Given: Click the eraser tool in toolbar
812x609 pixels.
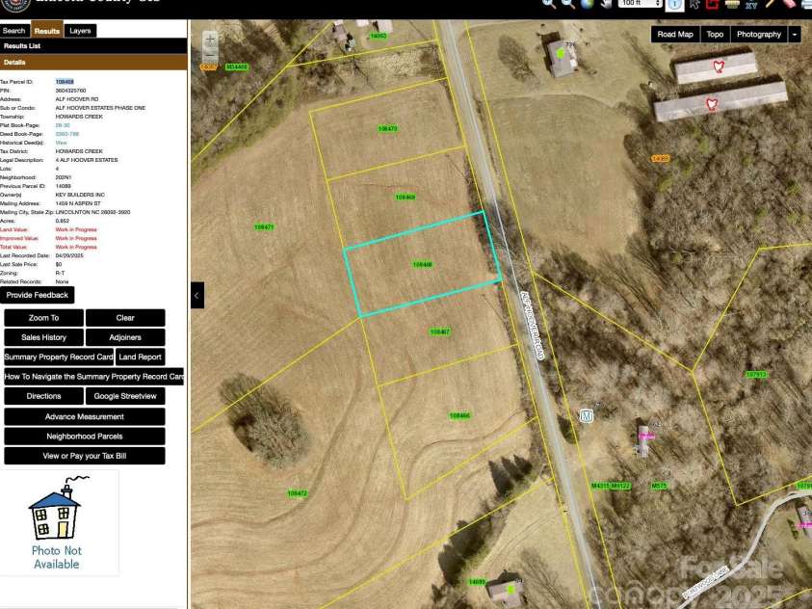Looking at the screenshot, I should 789,4.
